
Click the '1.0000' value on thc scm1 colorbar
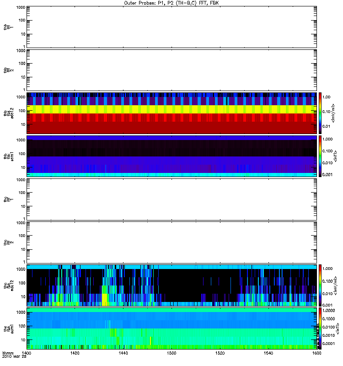tap(328, 311)
